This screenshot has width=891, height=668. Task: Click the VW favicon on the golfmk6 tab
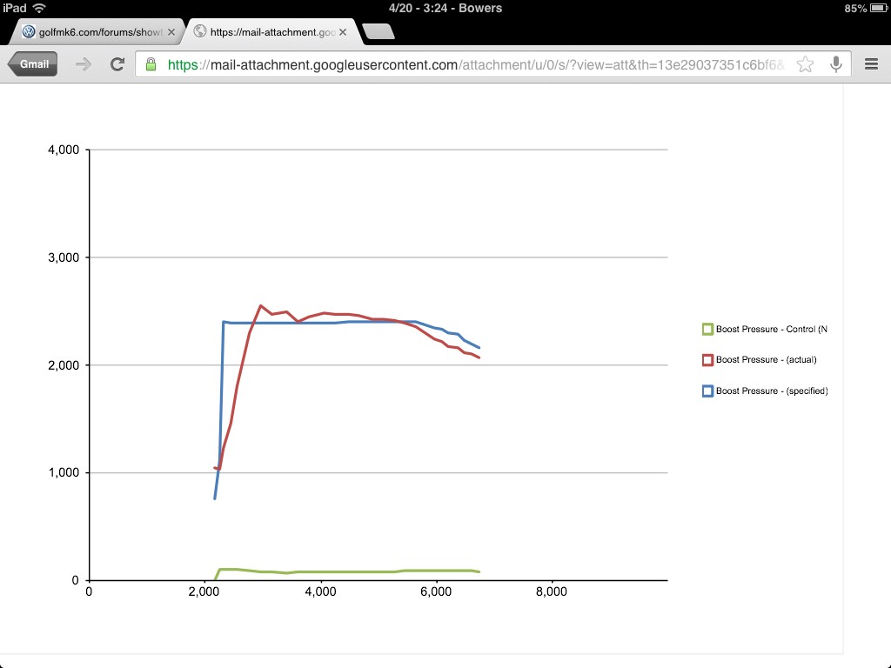pos(29,31)
